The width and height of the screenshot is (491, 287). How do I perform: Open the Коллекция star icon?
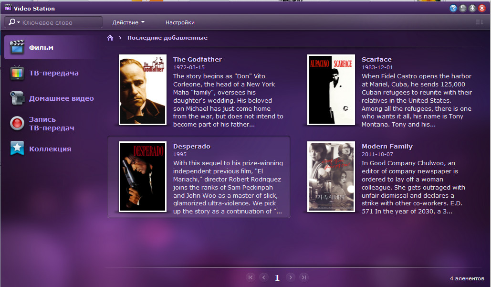point(17,149)
